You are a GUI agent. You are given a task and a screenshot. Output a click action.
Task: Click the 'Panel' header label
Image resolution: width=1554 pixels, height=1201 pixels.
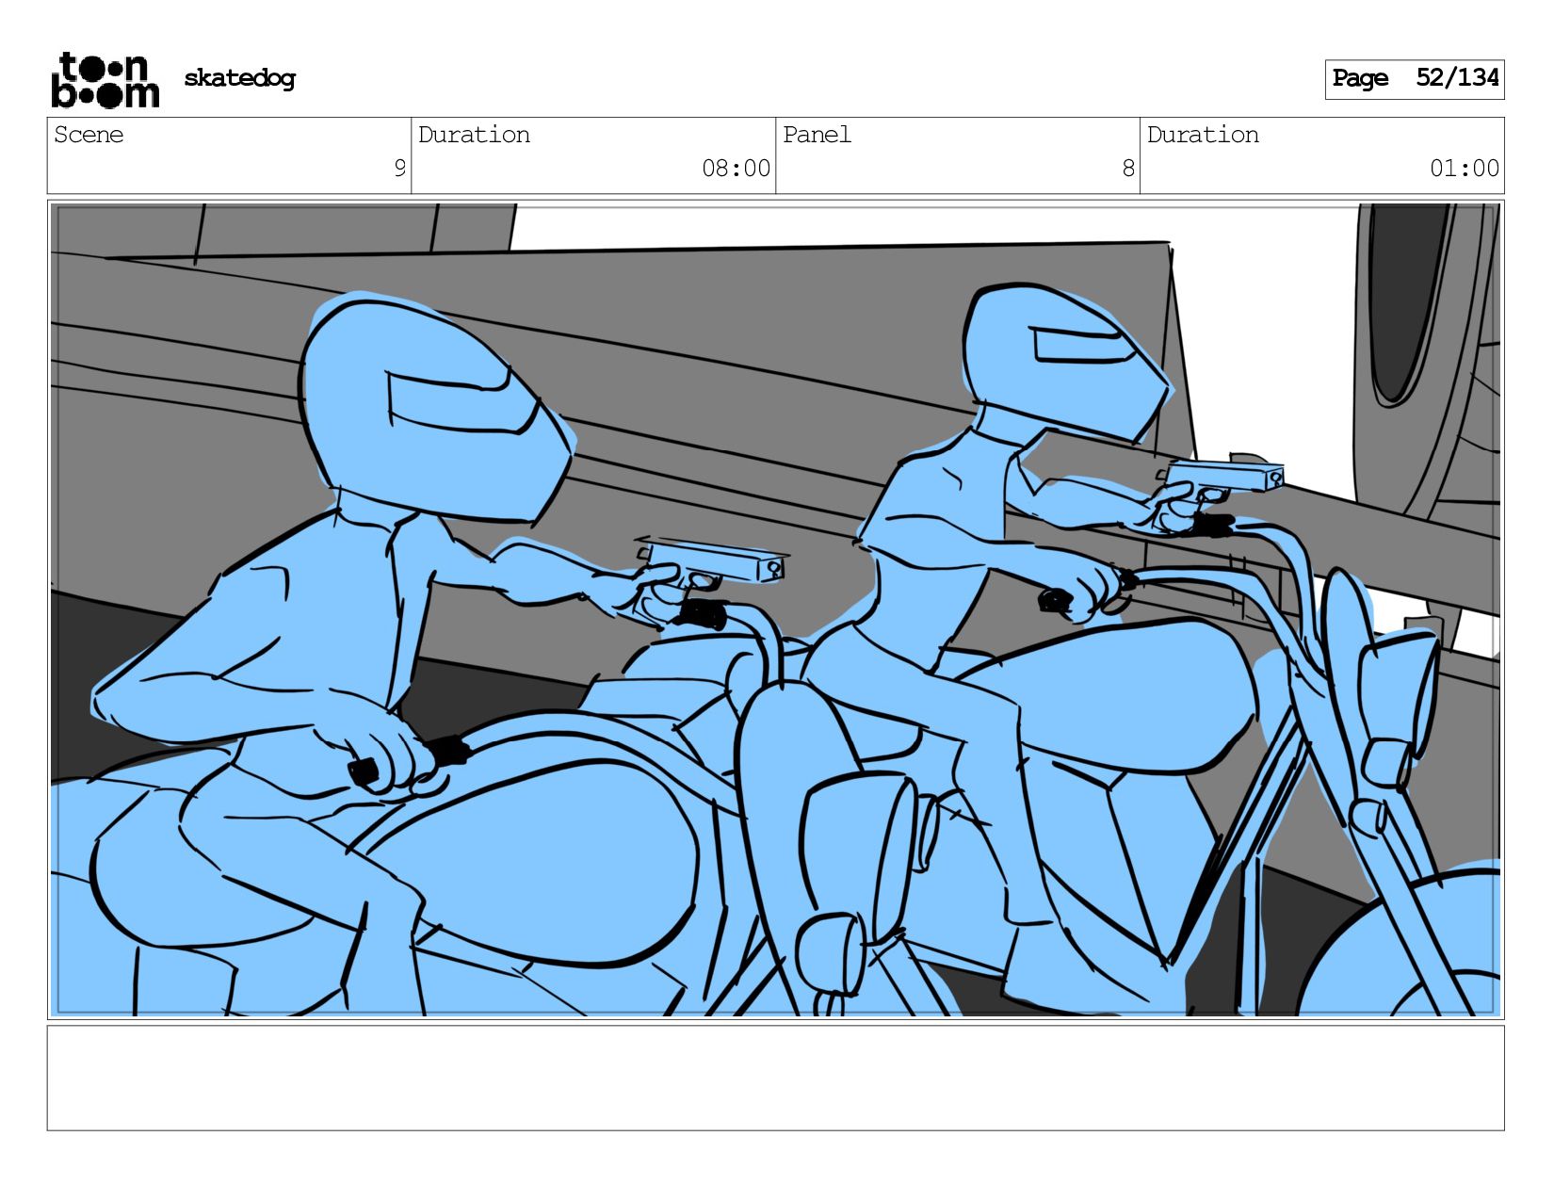click(x=817, y=135)
